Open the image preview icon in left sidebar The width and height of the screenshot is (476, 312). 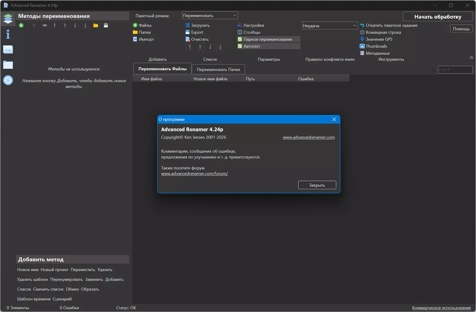pos(8,49)
